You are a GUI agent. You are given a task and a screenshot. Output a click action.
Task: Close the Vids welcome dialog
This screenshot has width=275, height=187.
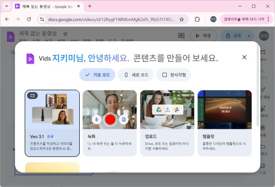point(244,57)
